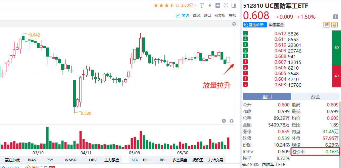The width and height of the screenshot is (341, 168).
Task: Select the 九转交易 indicator
Action: click(215, 160)
